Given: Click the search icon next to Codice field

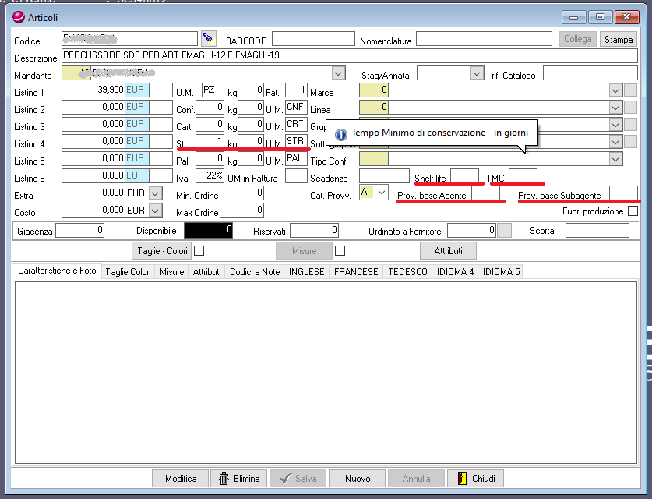Looking at the screenshot, I should [208, 38].
